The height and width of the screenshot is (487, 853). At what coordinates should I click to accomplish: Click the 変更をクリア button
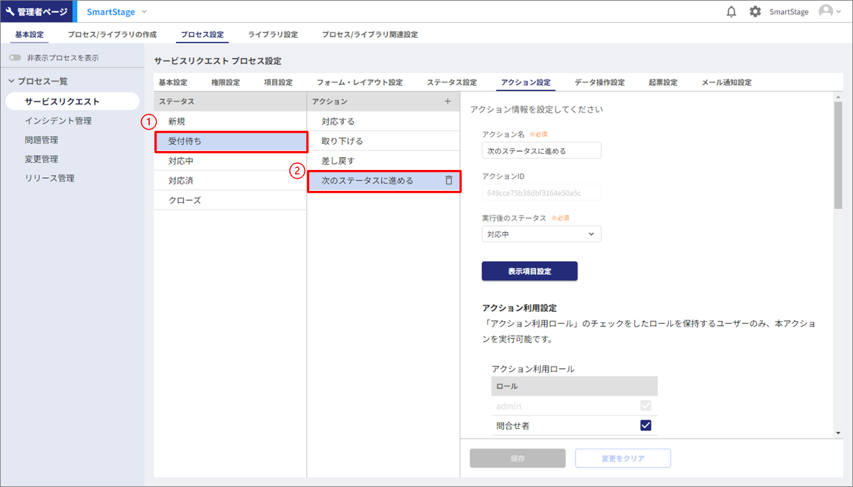click(622, 458)
